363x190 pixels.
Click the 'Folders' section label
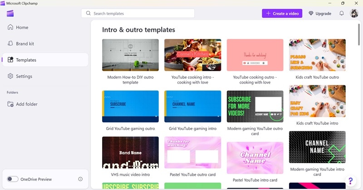(x=12, y=92)
